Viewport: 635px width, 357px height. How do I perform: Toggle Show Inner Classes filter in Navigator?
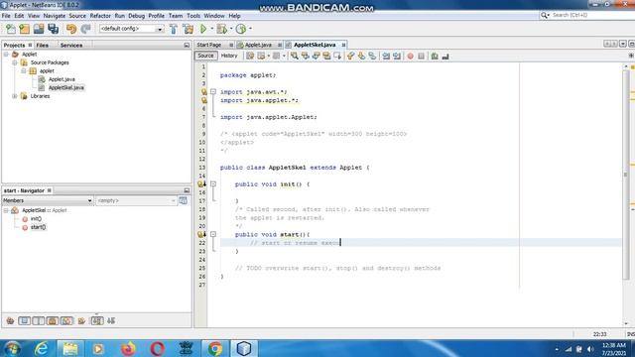click(66, 321)
